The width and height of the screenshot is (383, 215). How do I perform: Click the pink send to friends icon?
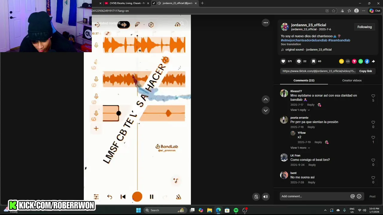coord(354,61)
